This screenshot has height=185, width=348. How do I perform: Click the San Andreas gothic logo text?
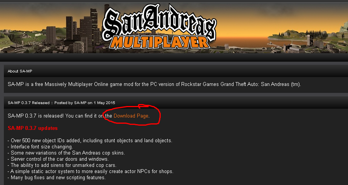pyautogui.click(x=159, y=22)
